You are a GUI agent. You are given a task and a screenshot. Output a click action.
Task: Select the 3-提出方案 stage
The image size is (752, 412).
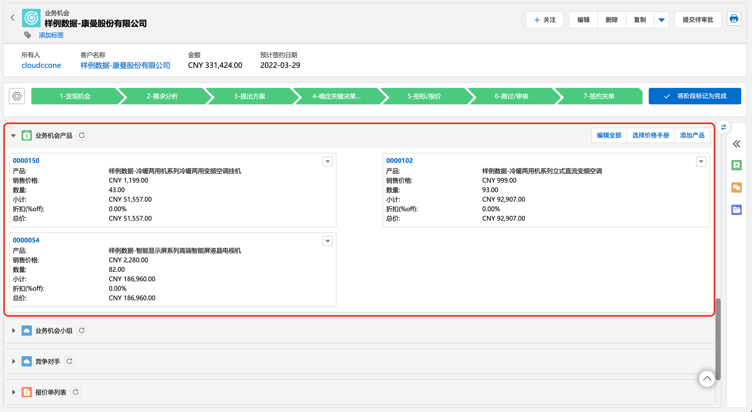click(249, 96)
